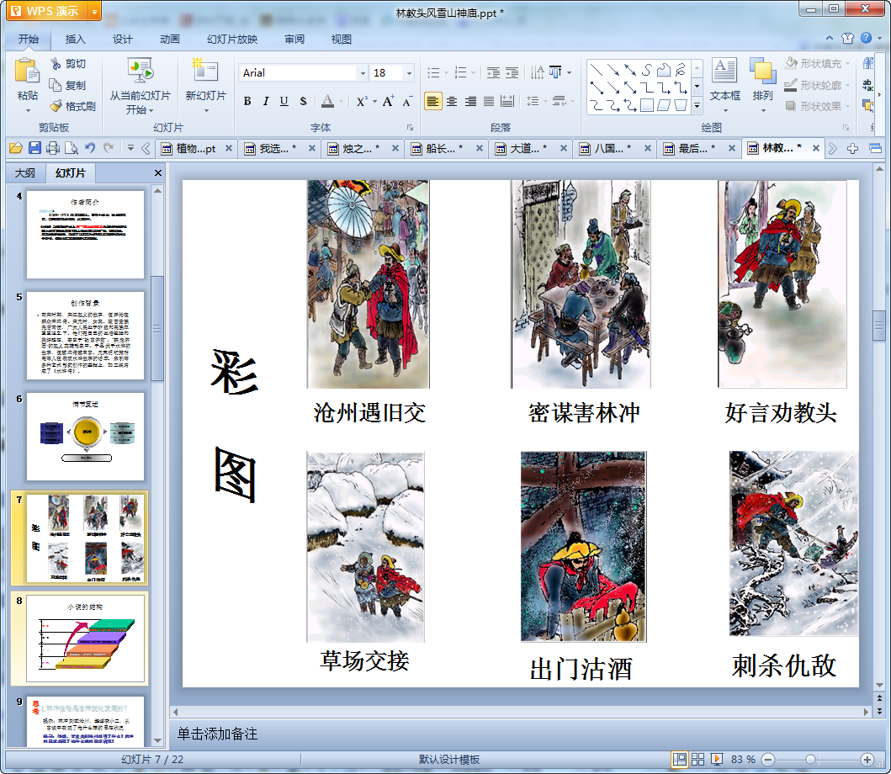Image resolution: width=891 pixels, height=774 pixels.
Task: Open the 插入 (Insert) ribbon tab
Action: point(75,40)
